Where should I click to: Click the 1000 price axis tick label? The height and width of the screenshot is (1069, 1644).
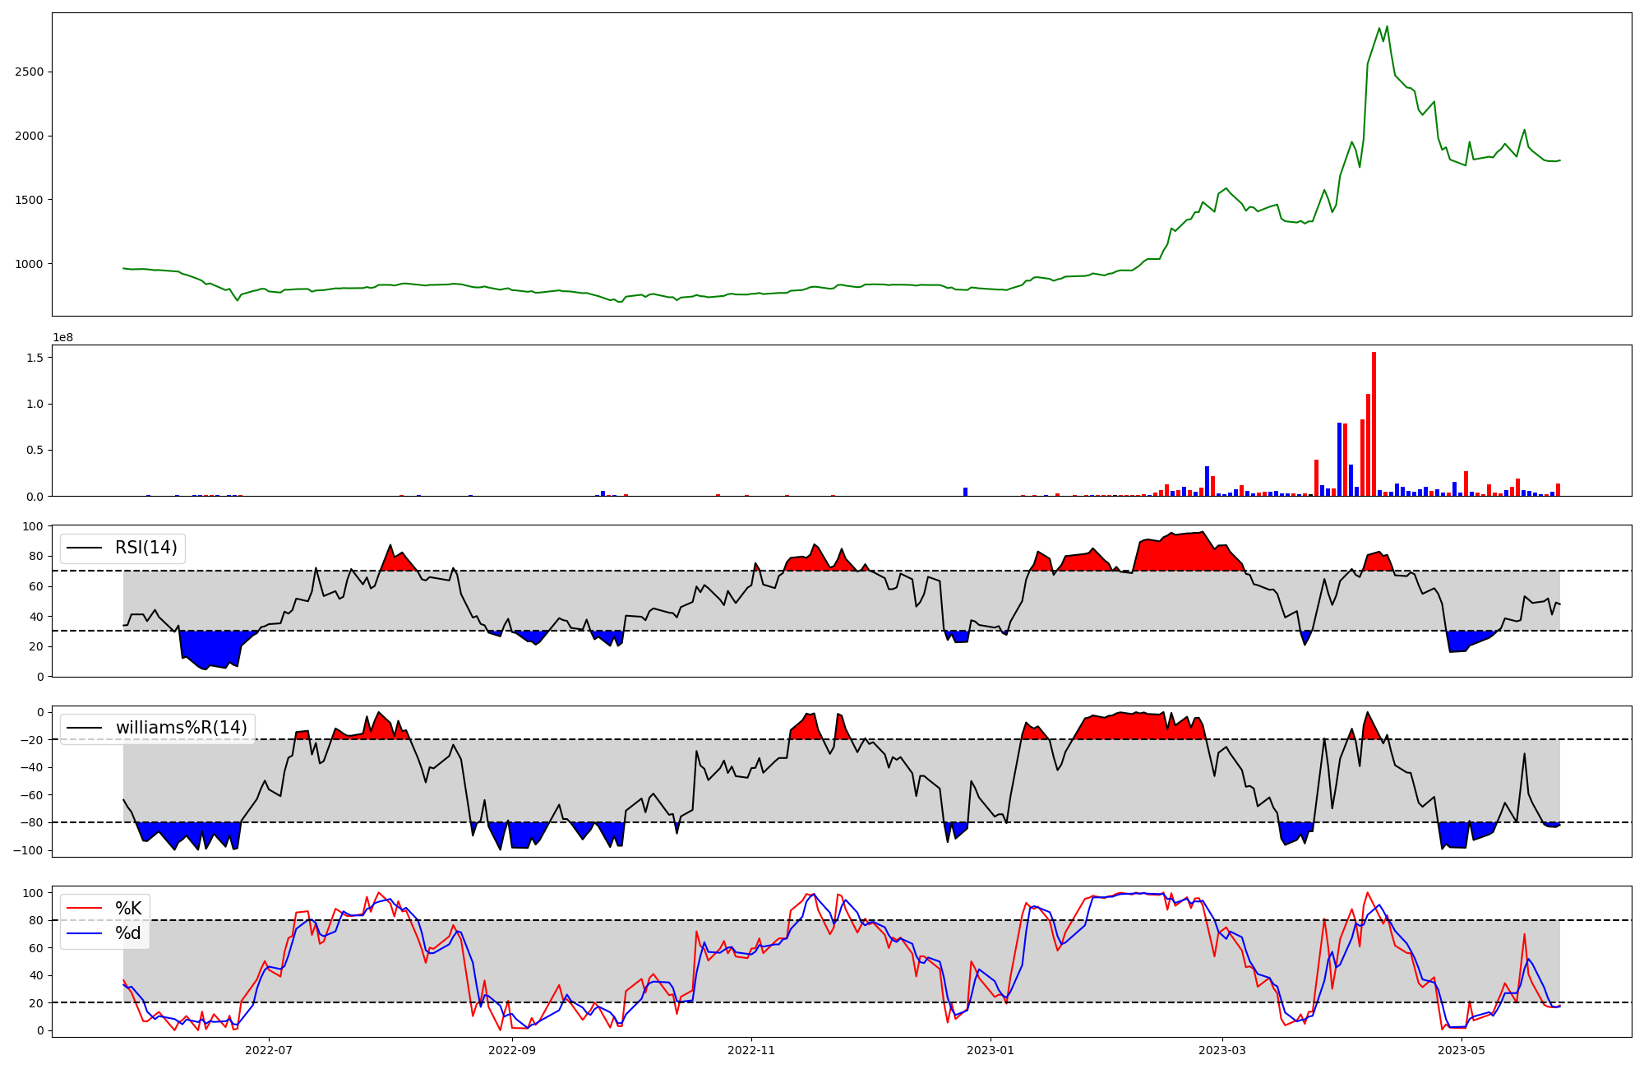29,264
